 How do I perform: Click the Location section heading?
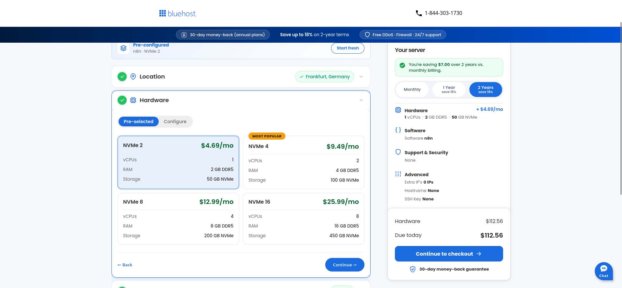click(x=152, y=77)
